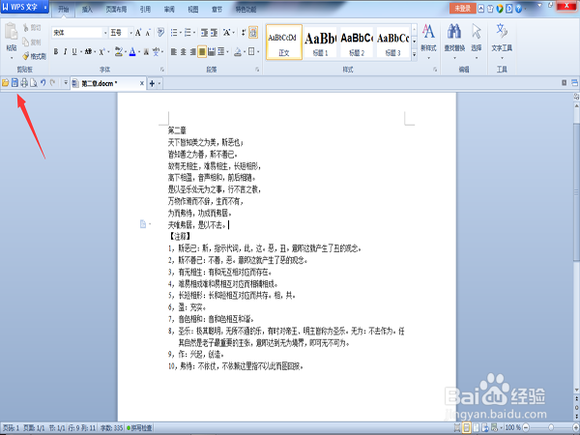Switch to full screen view in status bar
Screen dimensions: 580x435
point(457,428)
